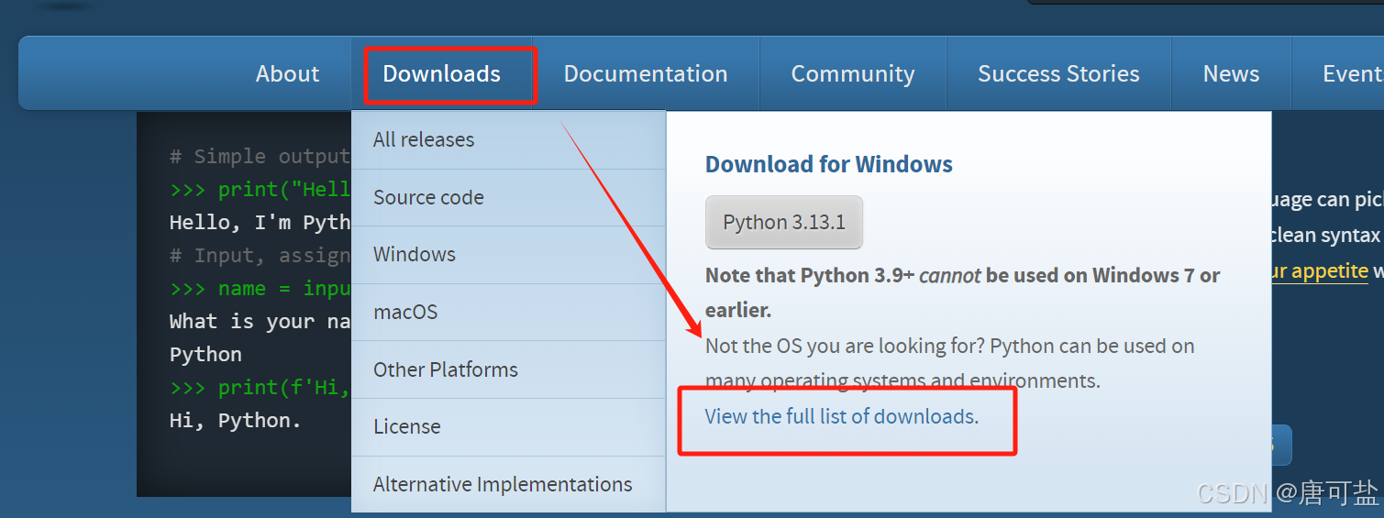The width and height of the screenshot is (1384, 518).
Task: Select Other Platforms in Downloads dropdown
Action: click(508, 369)
